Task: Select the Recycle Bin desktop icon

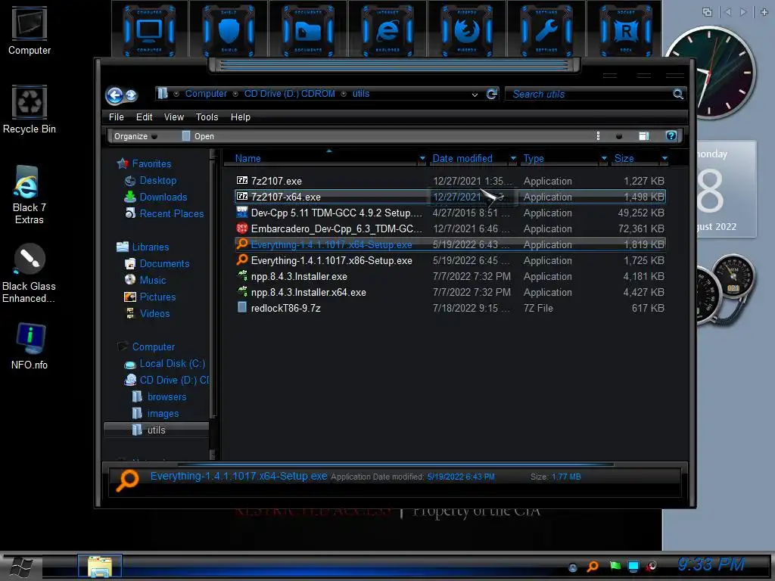Action: [30, 109]
